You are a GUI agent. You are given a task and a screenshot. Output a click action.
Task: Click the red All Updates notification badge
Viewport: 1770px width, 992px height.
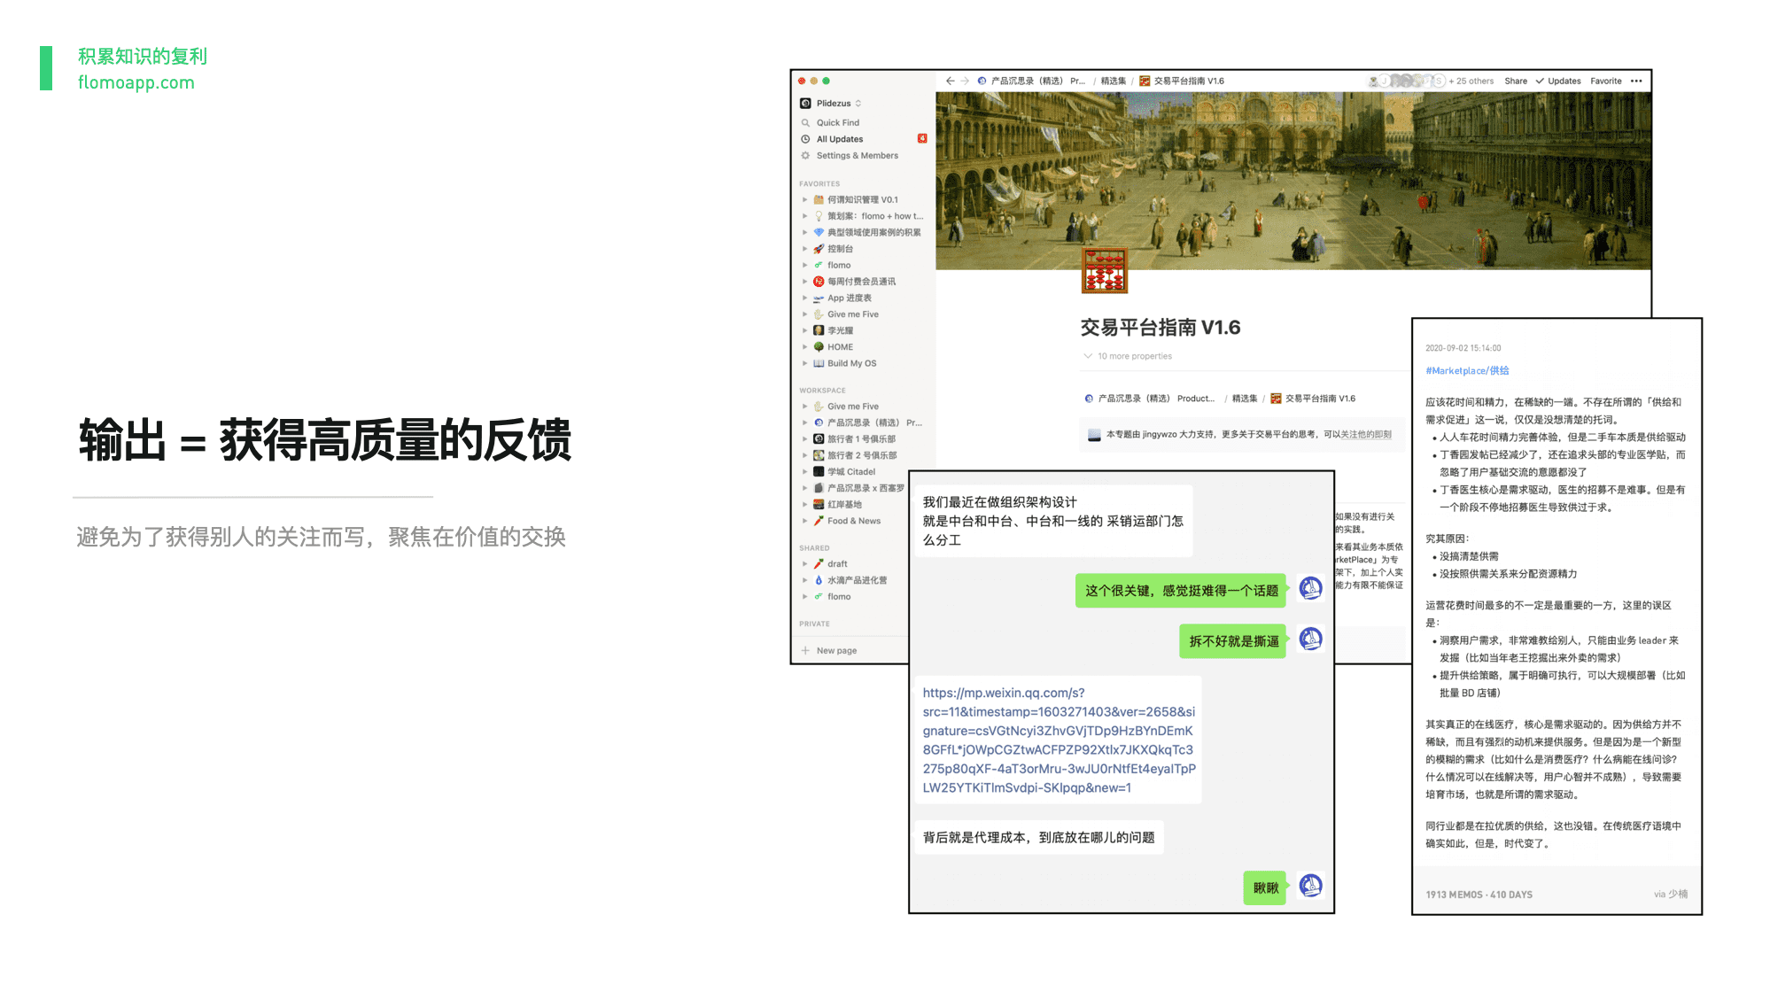click(922, 139)
